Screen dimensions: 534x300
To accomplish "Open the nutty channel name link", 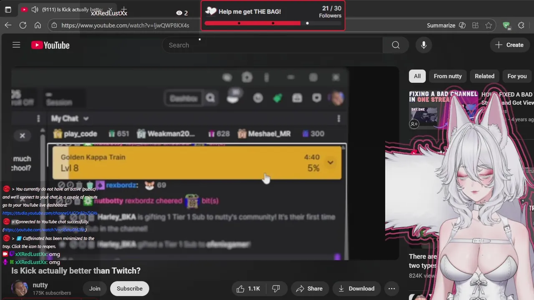I will (40, 285).
